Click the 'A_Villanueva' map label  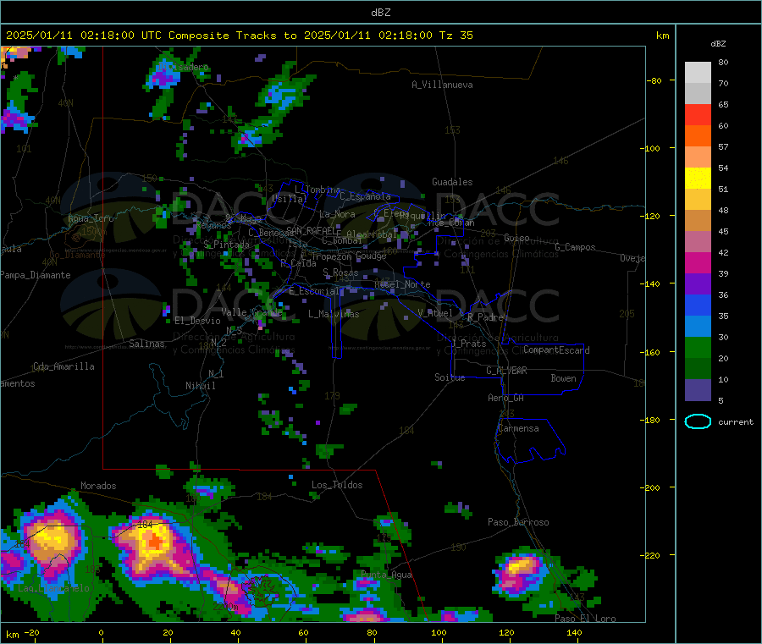click(x=442, y=85)
